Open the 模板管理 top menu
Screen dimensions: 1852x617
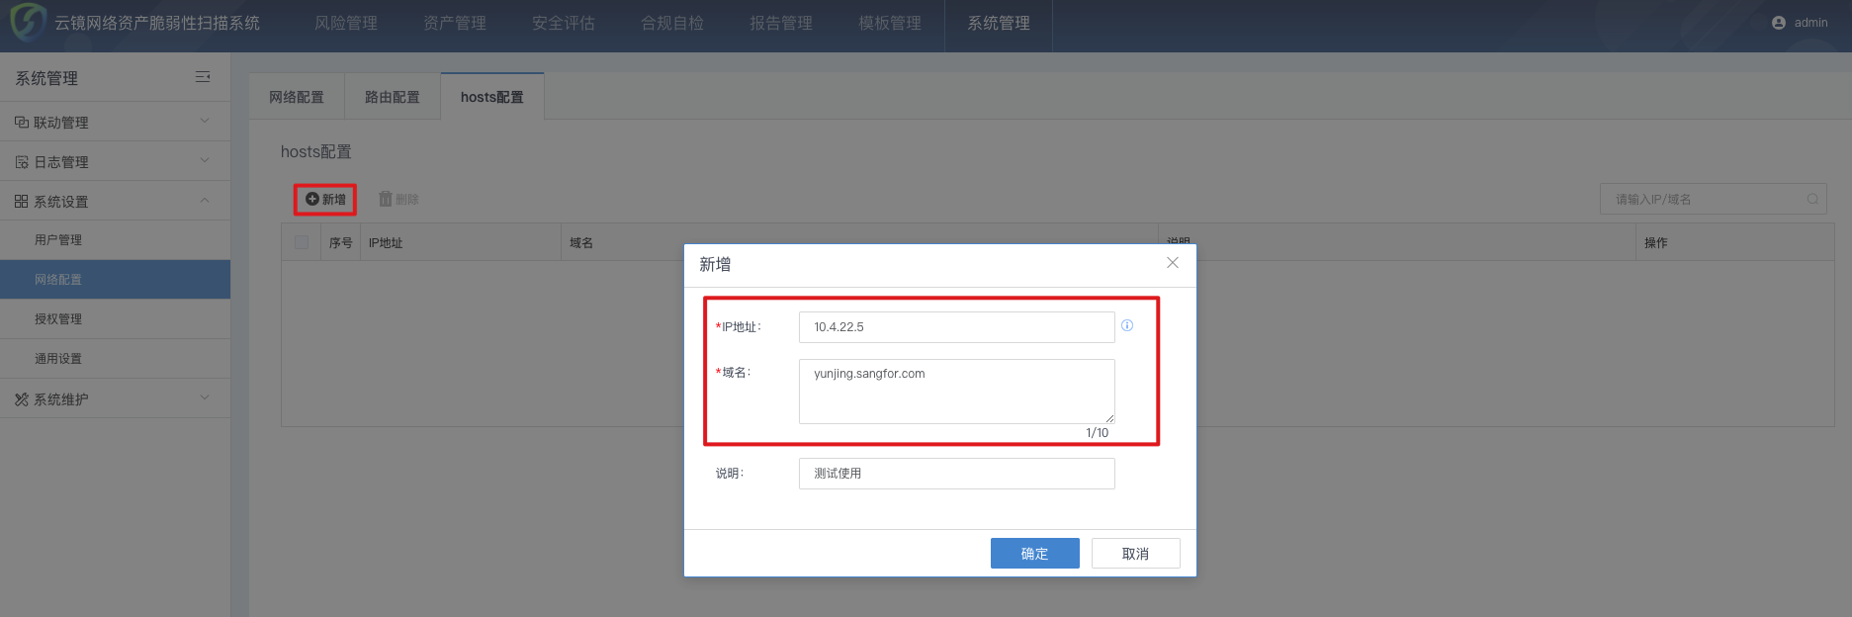[x=890, y=23]
